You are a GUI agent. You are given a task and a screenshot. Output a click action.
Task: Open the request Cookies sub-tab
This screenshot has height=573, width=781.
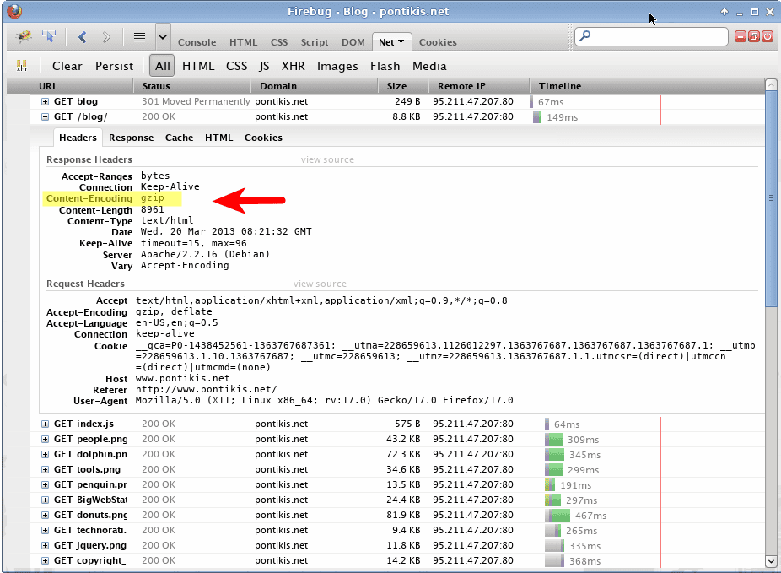click(x=263, y=138)
